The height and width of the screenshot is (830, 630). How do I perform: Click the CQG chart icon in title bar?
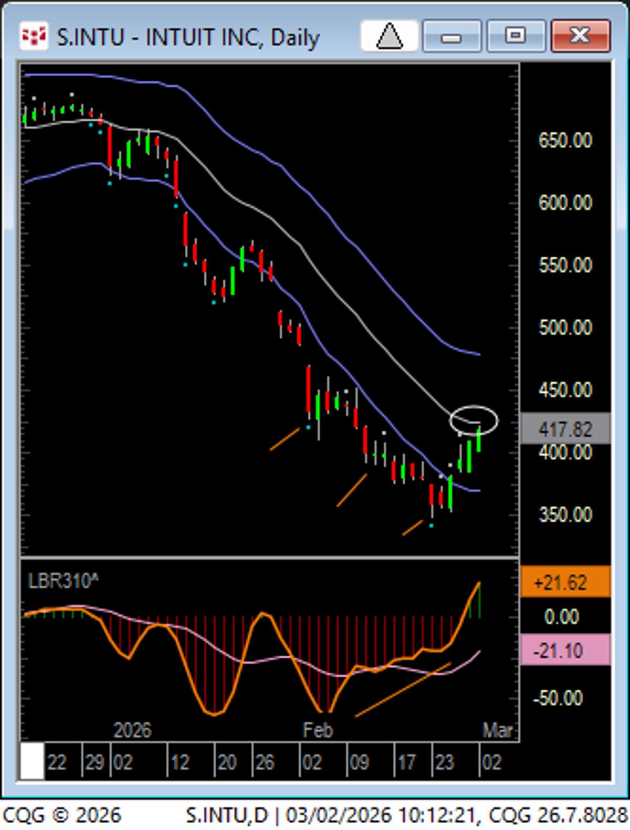34,36
